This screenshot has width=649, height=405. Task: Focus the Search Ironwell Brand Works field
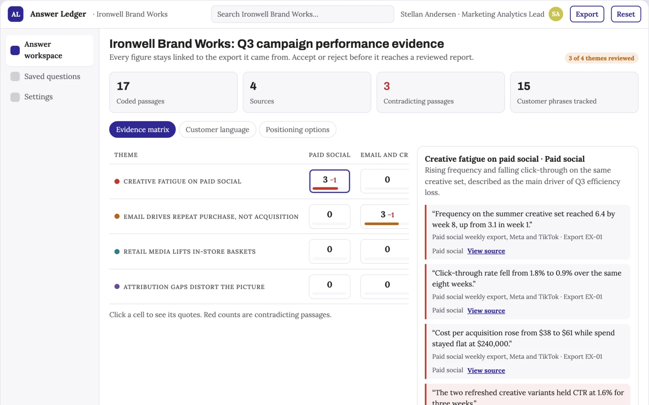pyautogui.click(x=303, y=14)
